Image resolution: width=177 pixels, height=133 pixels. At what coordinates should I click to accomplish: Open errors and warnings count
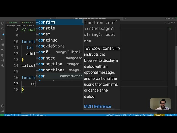click(33, 115)
